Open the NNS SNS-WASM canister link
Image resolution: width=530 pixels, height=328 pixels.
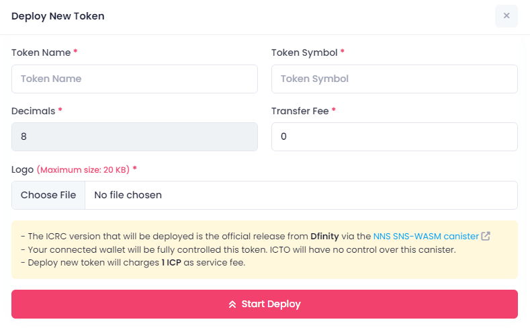tap(425, 237)
